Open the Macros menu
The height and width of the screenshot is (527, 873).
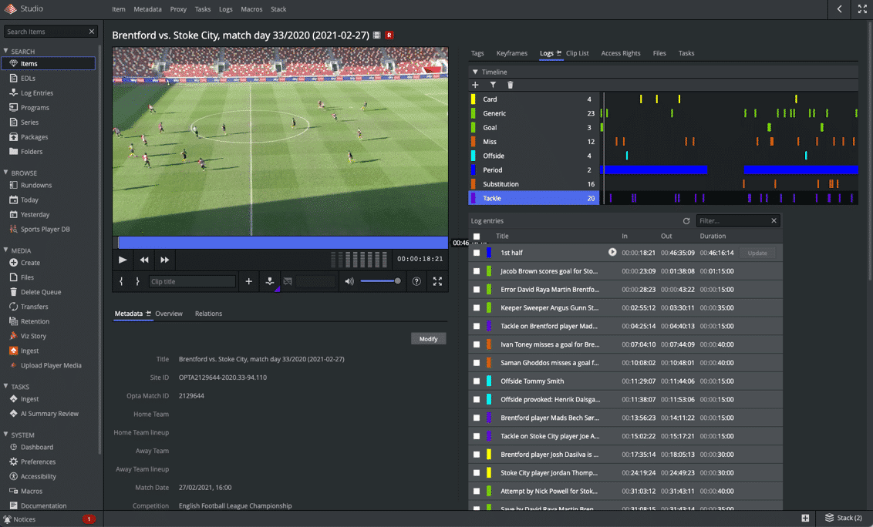pyautogui.click(x=251, y=9)
